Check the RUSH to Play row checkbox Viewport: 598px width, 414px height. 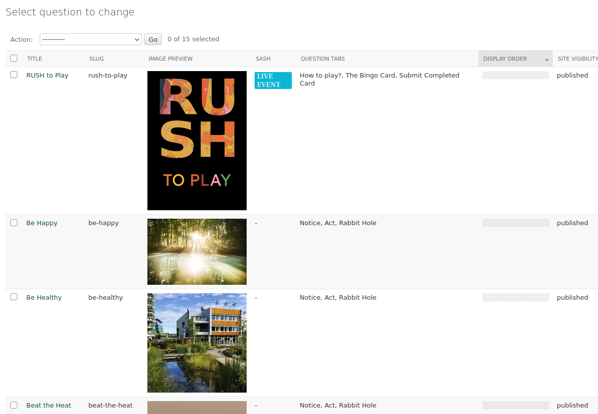click(x=14, y=75)
